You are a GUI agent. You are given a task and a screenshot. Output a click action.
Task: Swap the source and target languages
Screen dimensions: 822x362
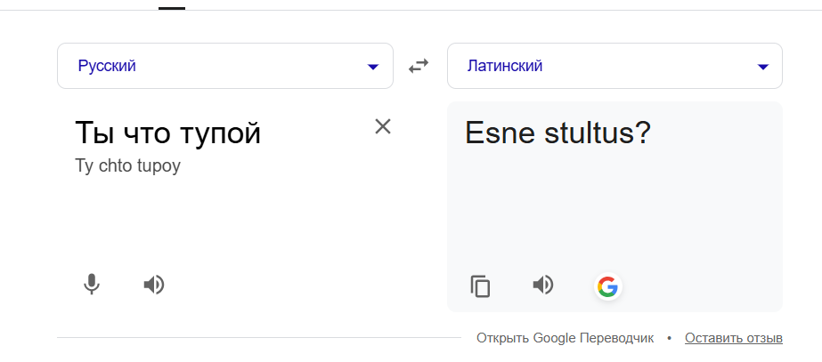tap(419, 66)
